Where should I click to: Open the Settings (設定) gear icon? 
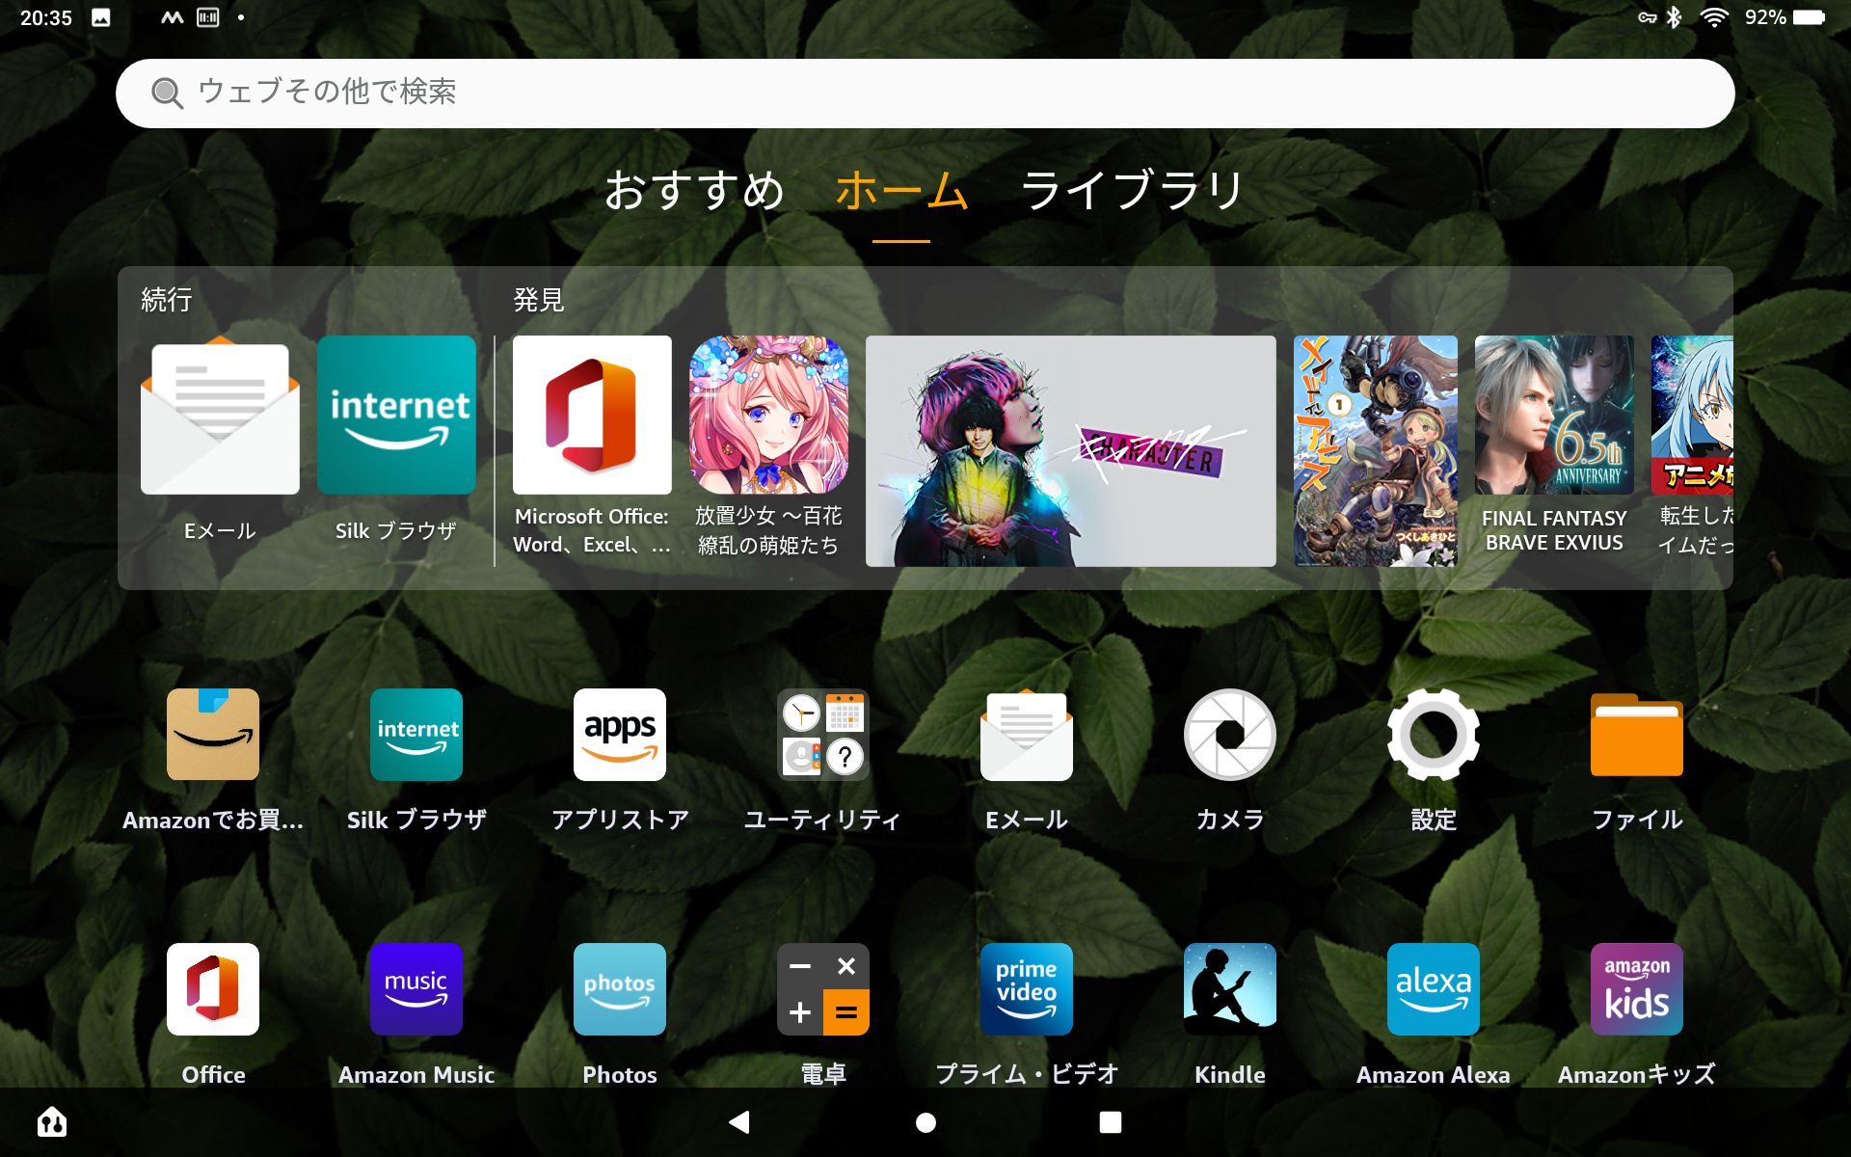[1433, 735]
